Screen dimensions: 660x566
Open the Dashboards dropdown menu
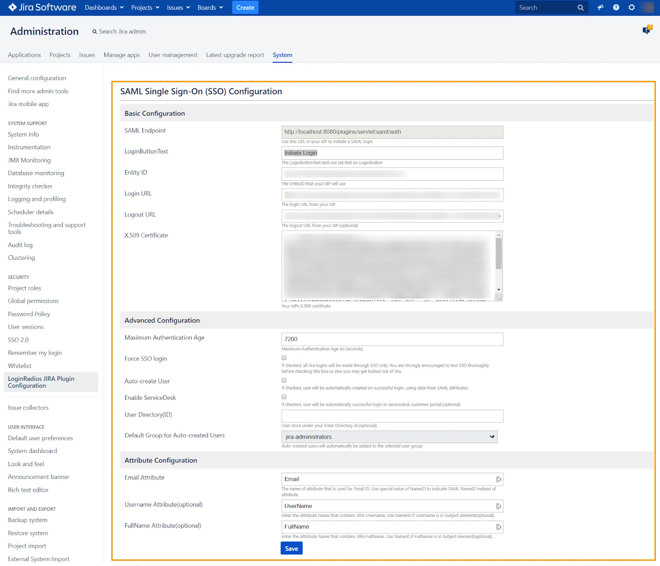(104, 7)
